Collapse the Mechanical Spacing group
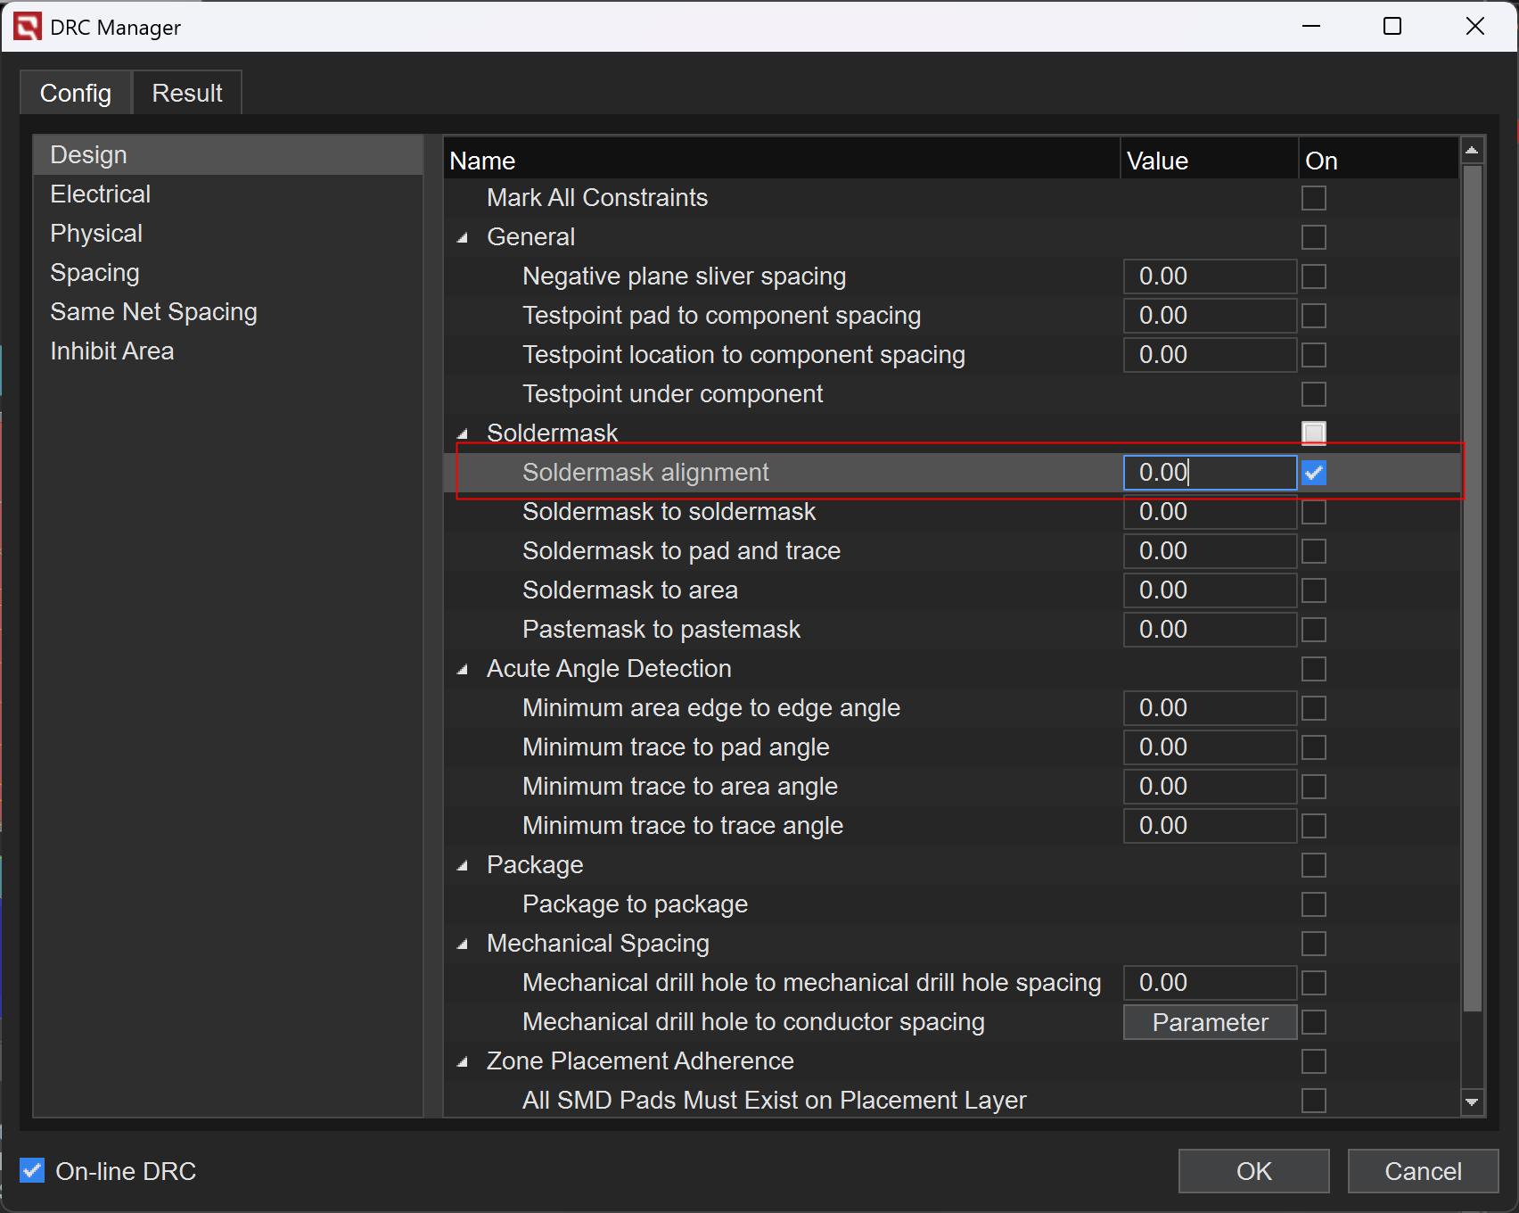Viewport: 1519px width, 1213px height. pyautogui.click(x=463, y=945)
